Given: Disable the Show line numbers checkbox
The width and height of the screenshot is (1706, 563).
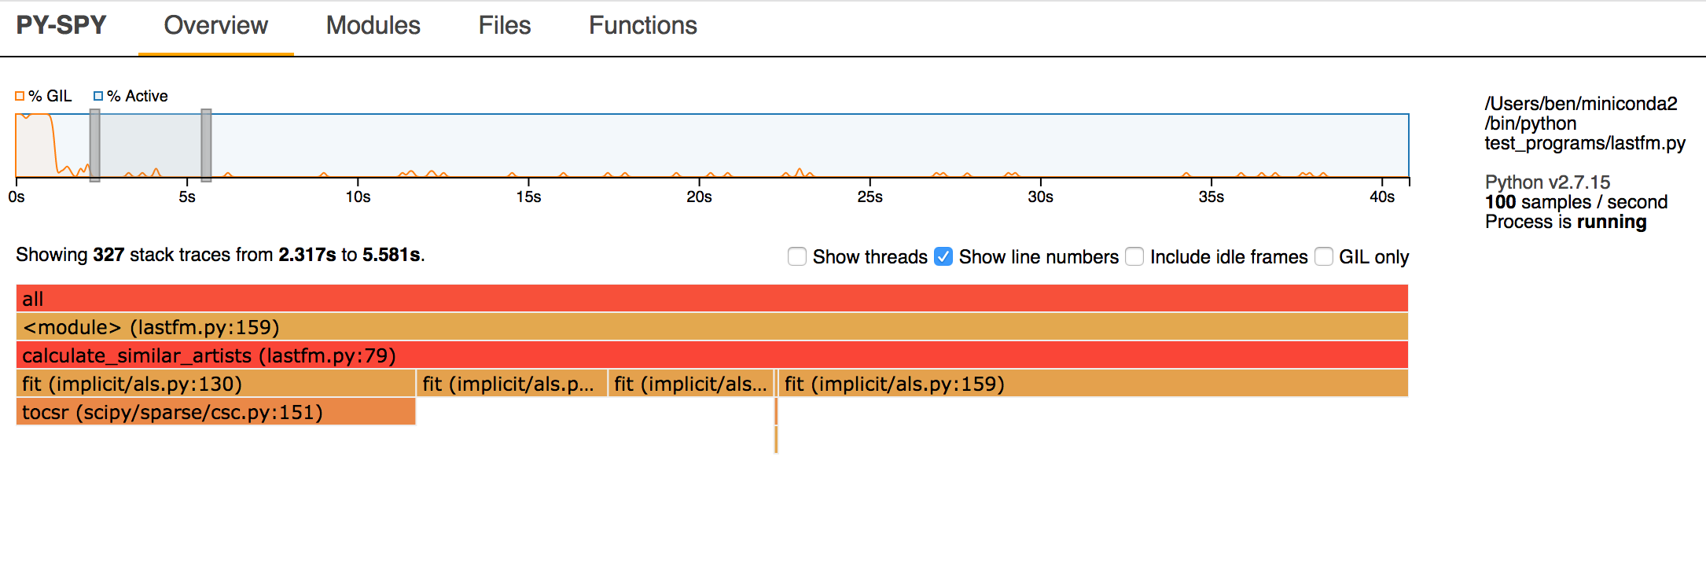Looking at the screenshot, I should 943,256.
